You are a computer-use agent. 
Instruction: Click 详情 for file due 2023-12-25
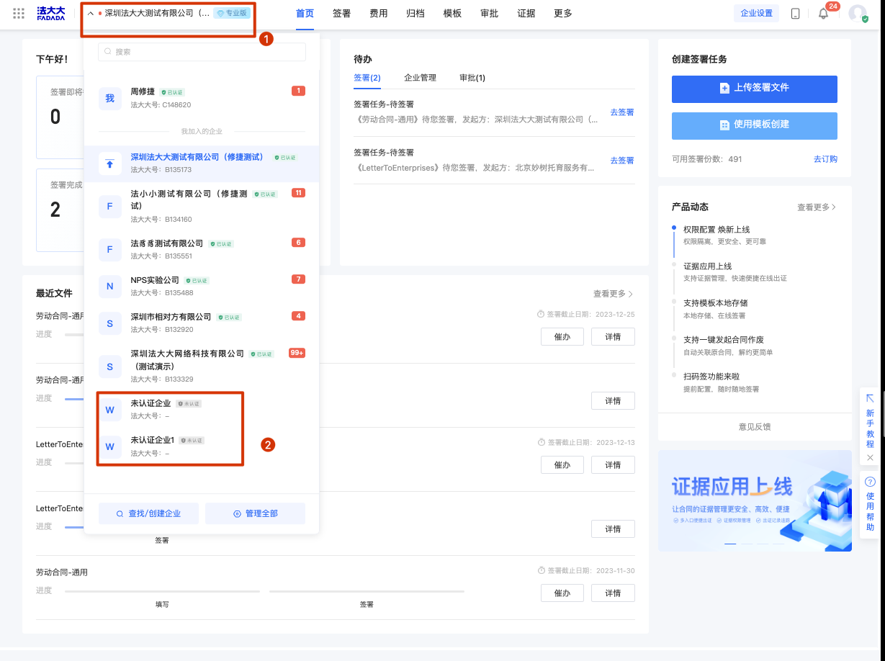tap(613, 337)
